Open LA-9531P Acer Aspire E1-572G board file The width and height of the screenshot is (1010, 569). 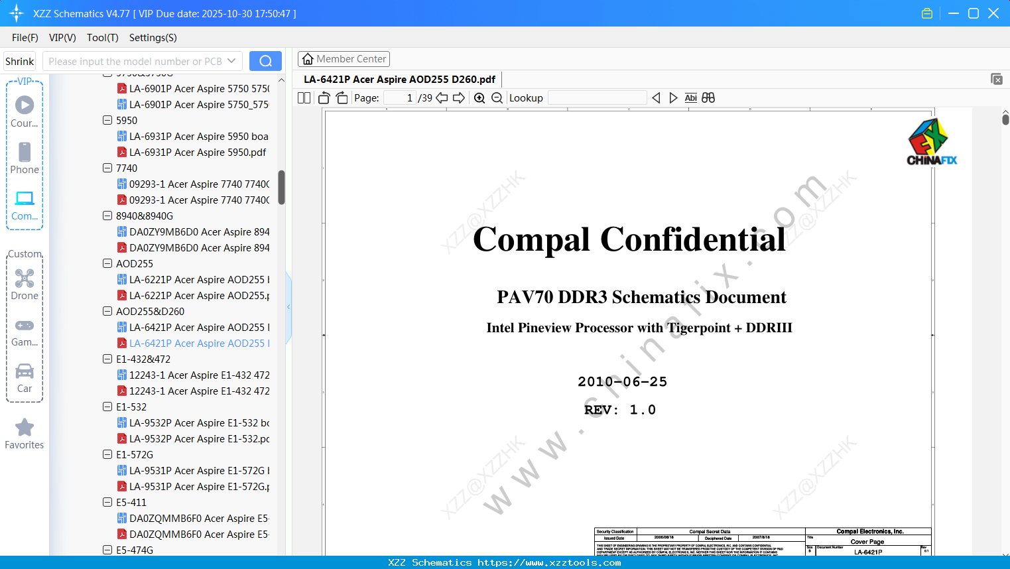tap(194, 471)
